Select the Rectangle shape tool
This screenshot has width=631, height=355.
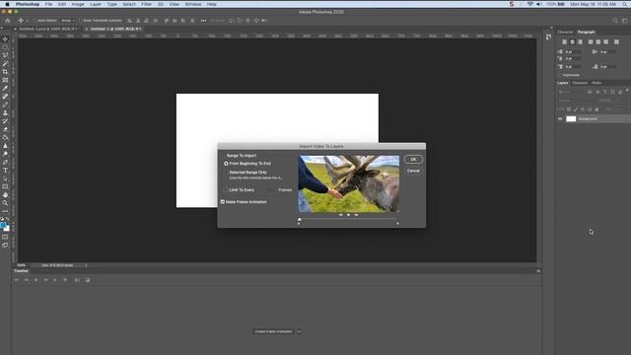pyautogui.click(x=5, y=186)
